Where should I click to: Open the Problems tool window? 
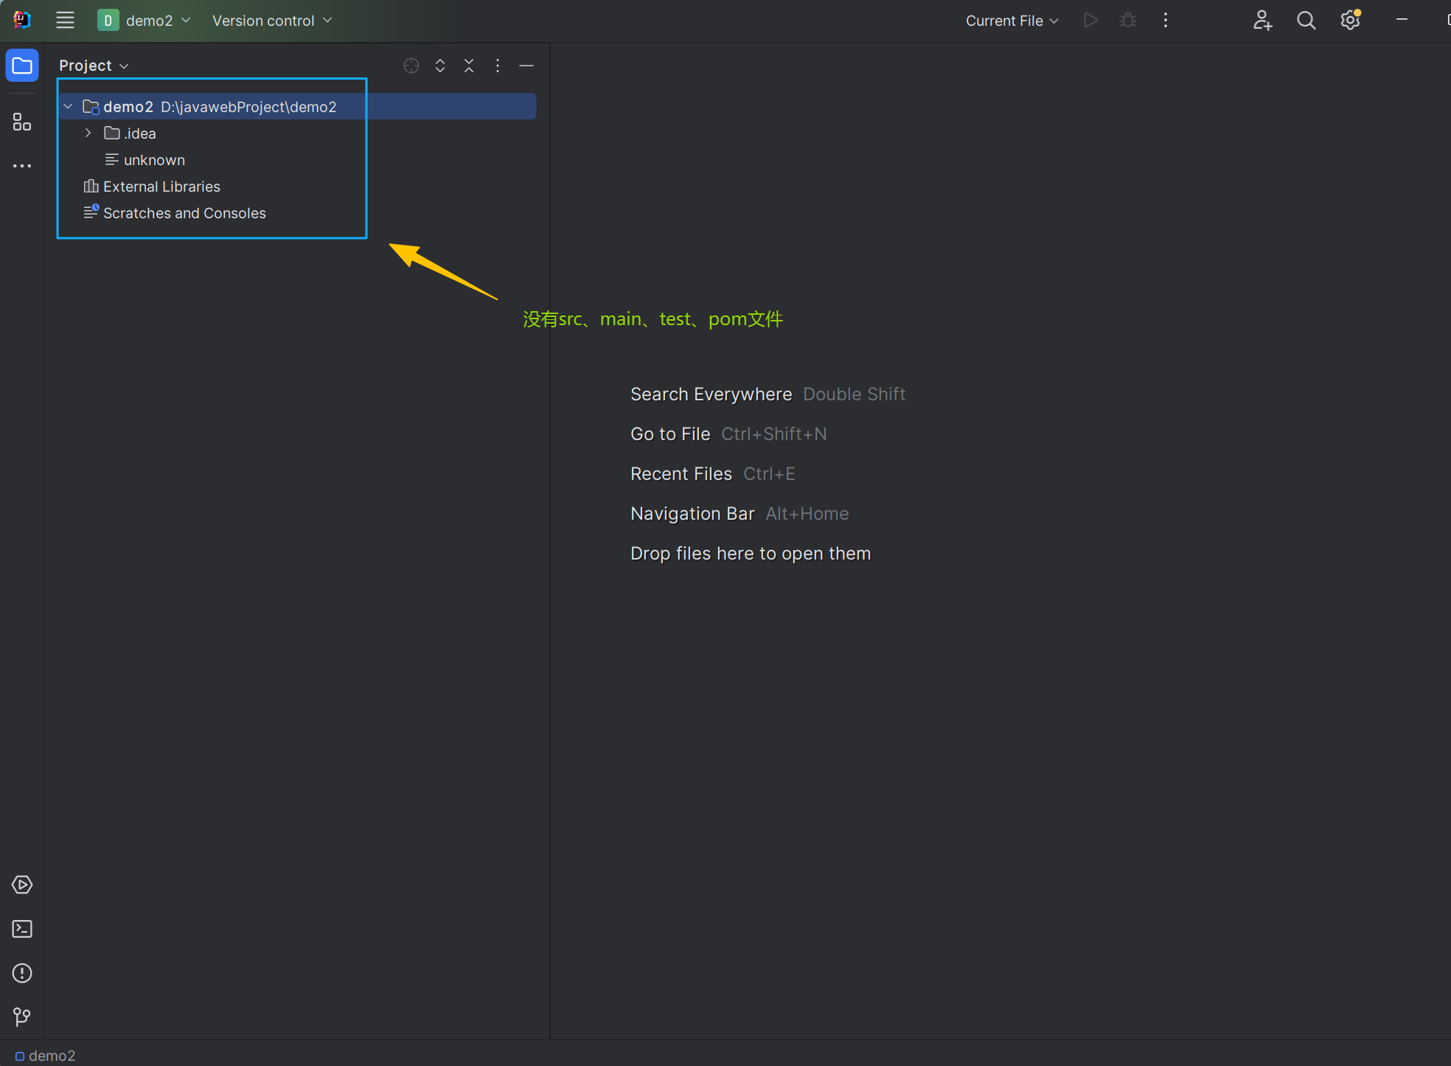[22, 973]
